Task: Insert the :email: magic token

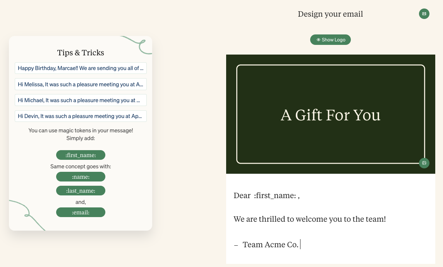Action: click(81, 212)
